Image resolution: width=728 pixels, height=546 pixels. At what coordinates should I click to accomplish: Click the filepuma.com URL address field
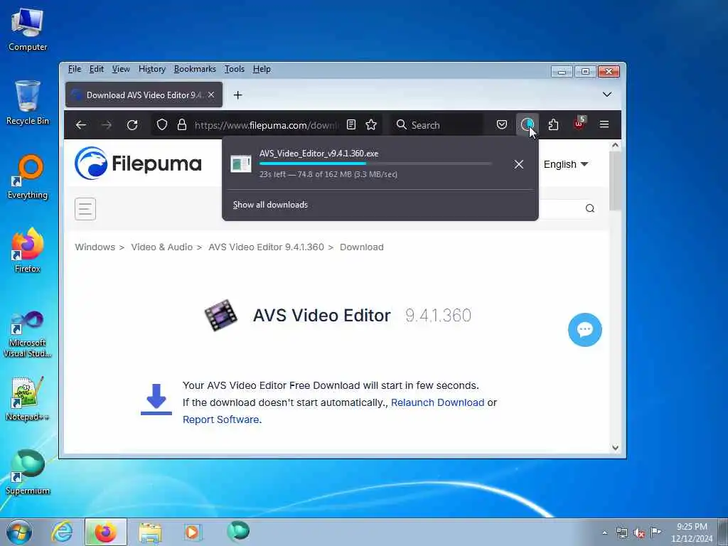click(x=266, y=125)
